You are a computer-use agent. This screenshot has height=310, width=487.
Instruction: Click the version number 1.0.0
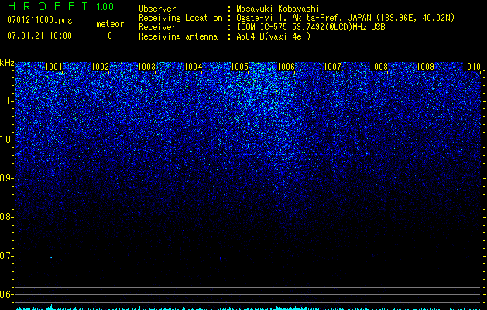pos(105,6)
